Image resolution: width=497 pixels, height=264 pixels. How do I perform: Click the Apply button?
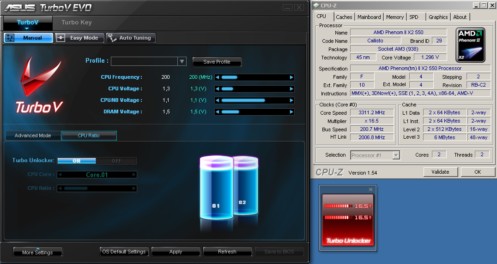(176, 252)
